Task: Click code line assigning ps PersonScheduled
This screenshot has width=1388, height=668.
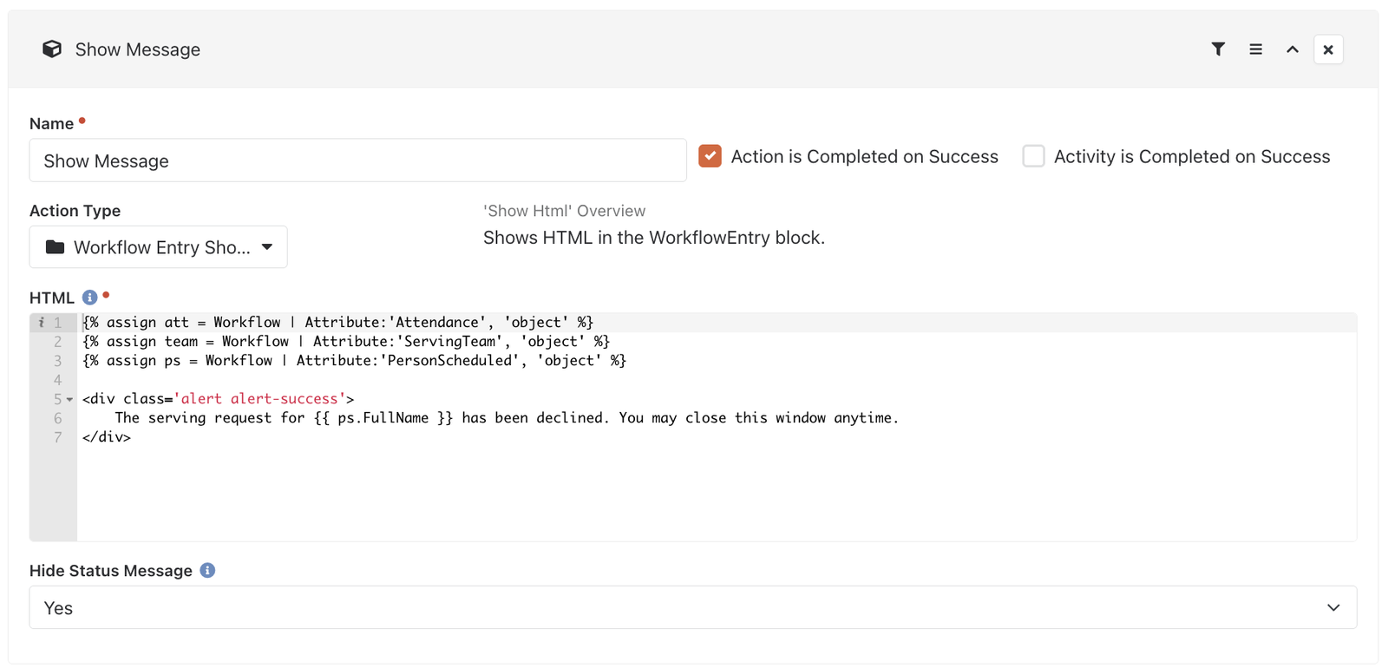Action: click(x=354, y=360)
